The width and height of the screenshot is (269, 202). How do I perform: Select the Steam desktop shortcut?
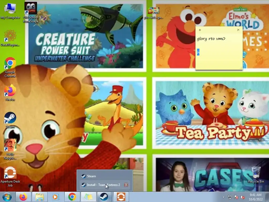coord(10,120)
